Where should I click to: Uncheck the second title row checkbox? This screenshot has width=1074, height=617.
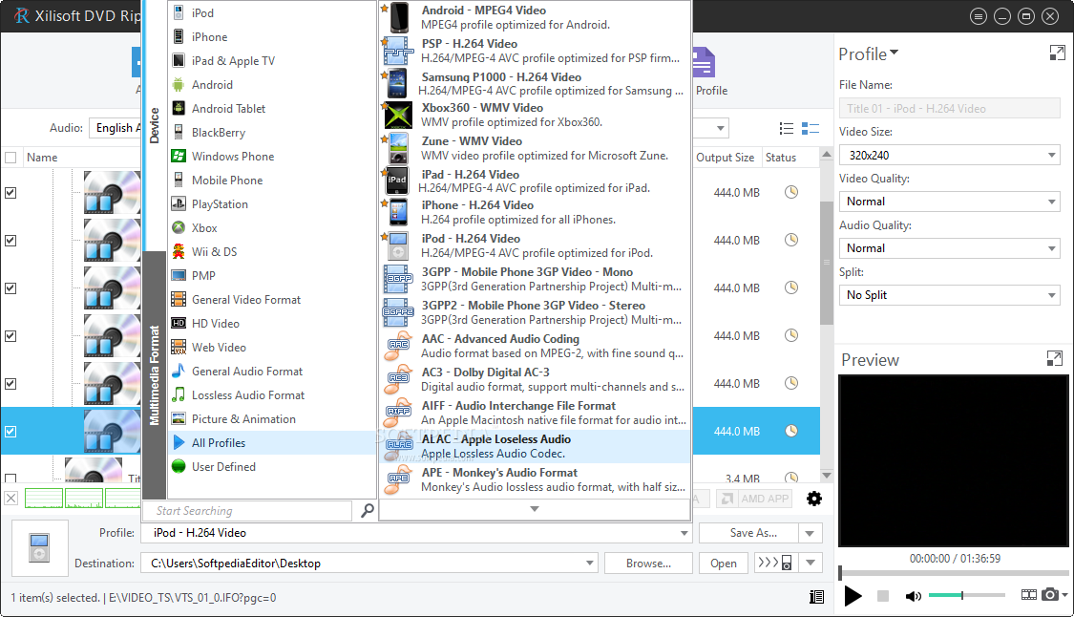[x=11, y=241]
